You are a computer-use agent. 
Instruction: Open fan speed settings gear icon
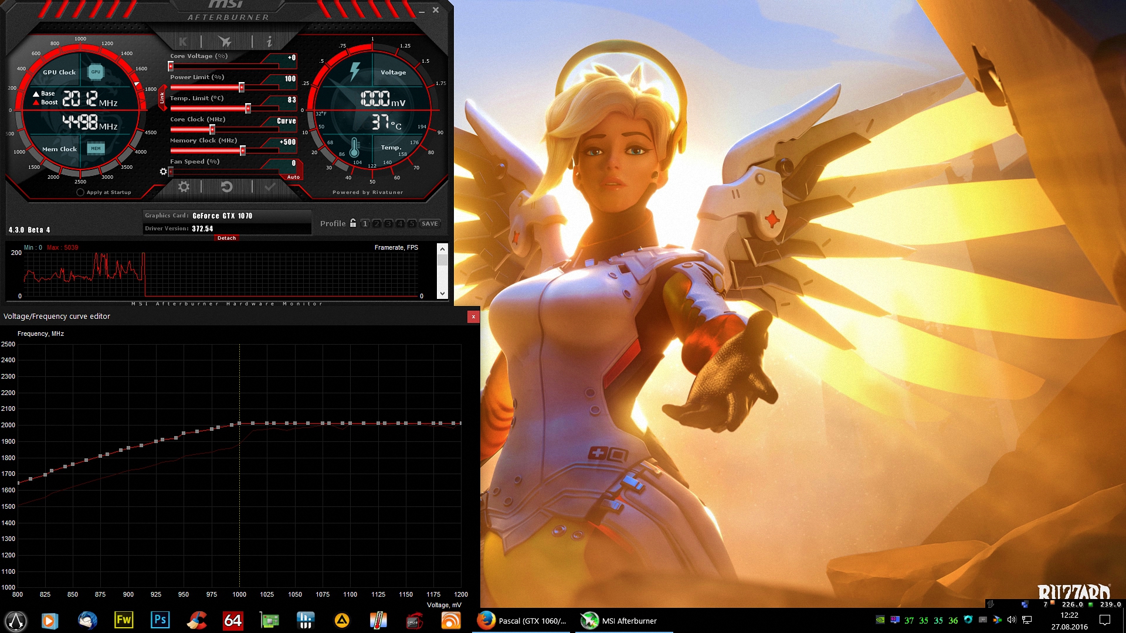(163, 172)
